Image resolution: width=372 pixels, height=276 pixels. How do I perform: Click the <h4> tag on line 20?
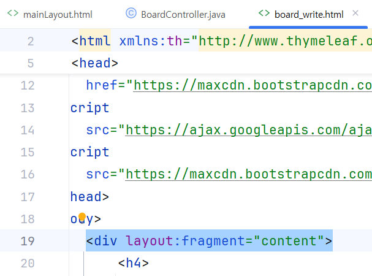coord(134,263)
